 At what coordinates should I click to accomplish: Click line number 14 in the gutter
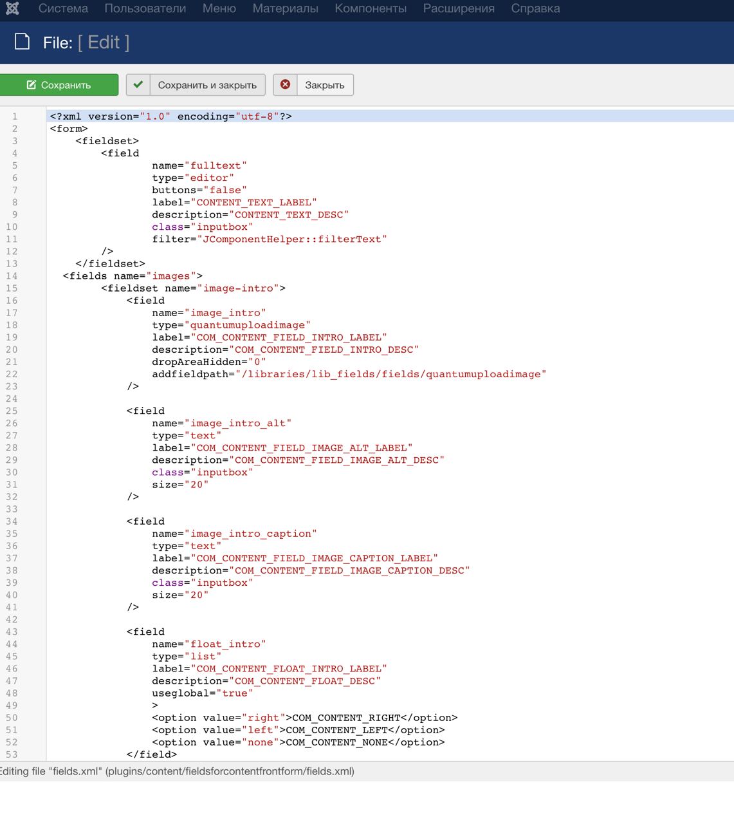click(12, 276)
